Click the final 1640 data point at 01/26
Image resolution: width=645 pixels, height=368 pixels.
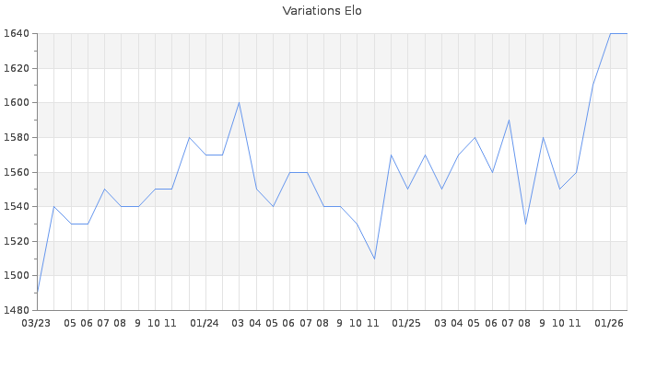pos(610,34)
